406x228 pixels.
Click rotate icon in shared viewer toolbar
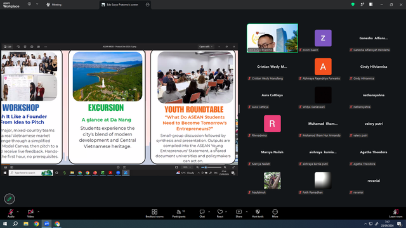tap(18, 47)
